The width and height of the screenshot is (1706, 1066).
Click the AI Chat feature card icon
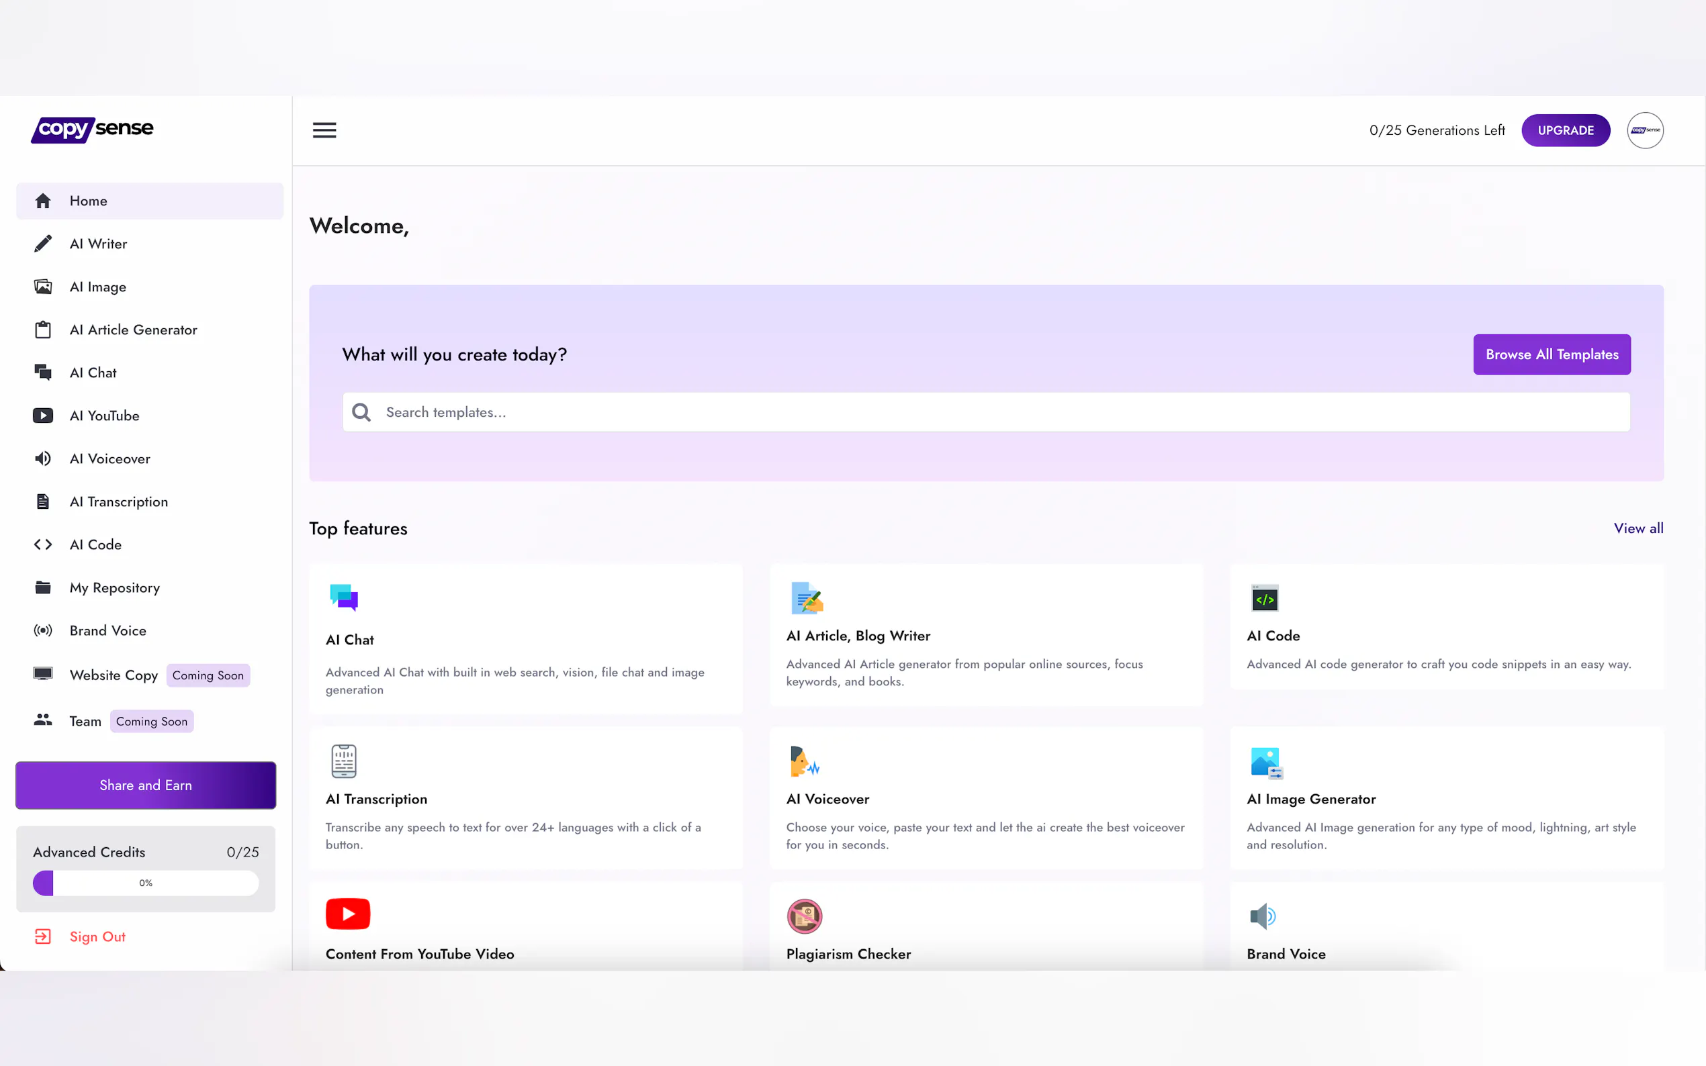click(343, 598)
